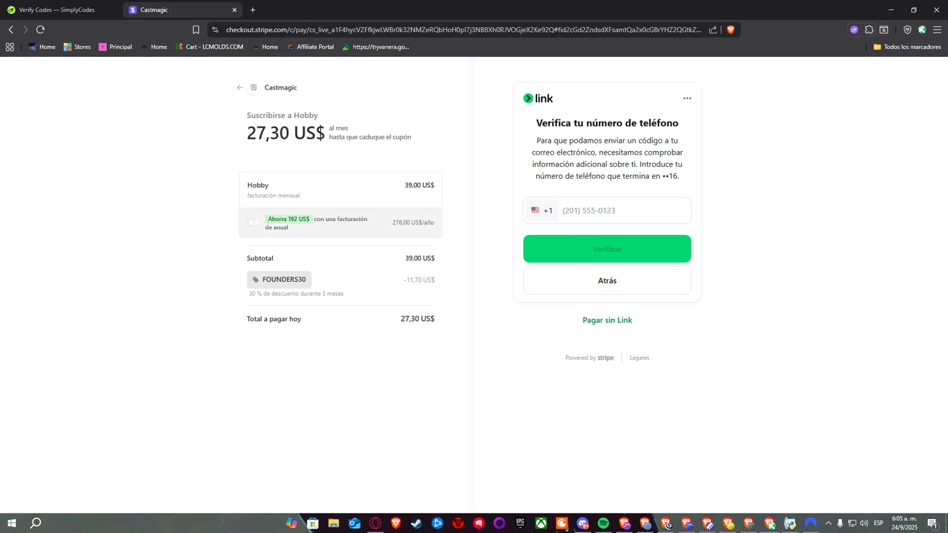Open site settings icon in address bar
Image resolution: width=948 pixels, height=533 pixels.
click(x=215, y=30)
